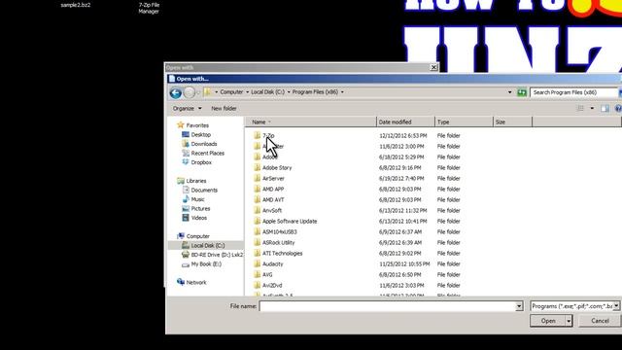Select the ATI Technologies folder icon
Image resolution: width=622 pixels, height=350 pixels.
(257, 254)
